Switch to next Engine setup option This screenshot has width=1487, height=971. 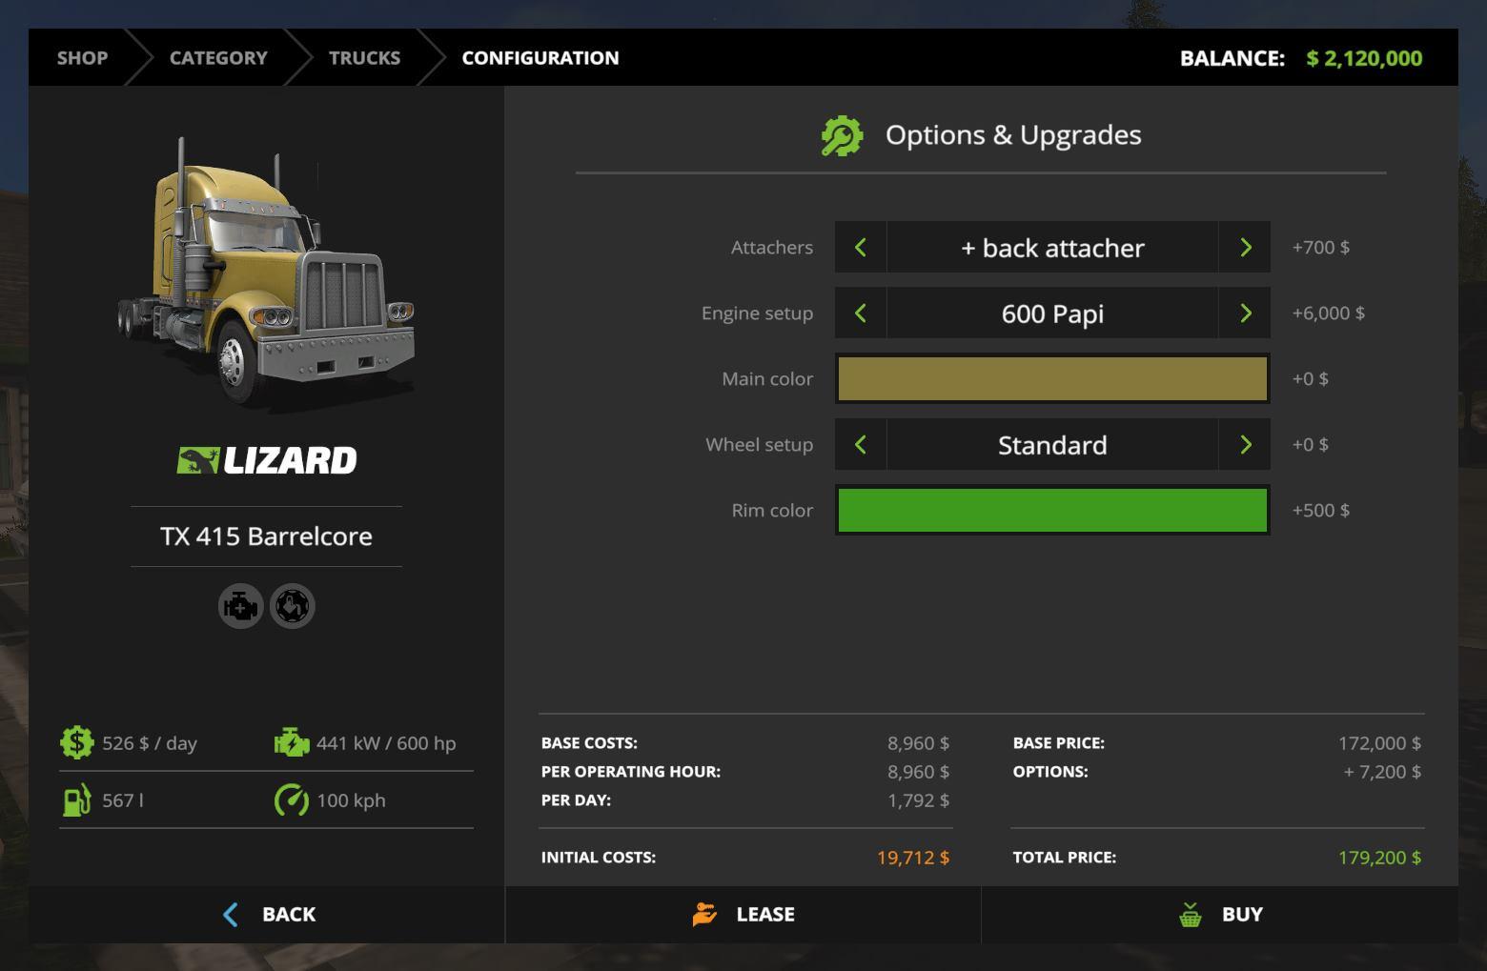click(1245, 314)
